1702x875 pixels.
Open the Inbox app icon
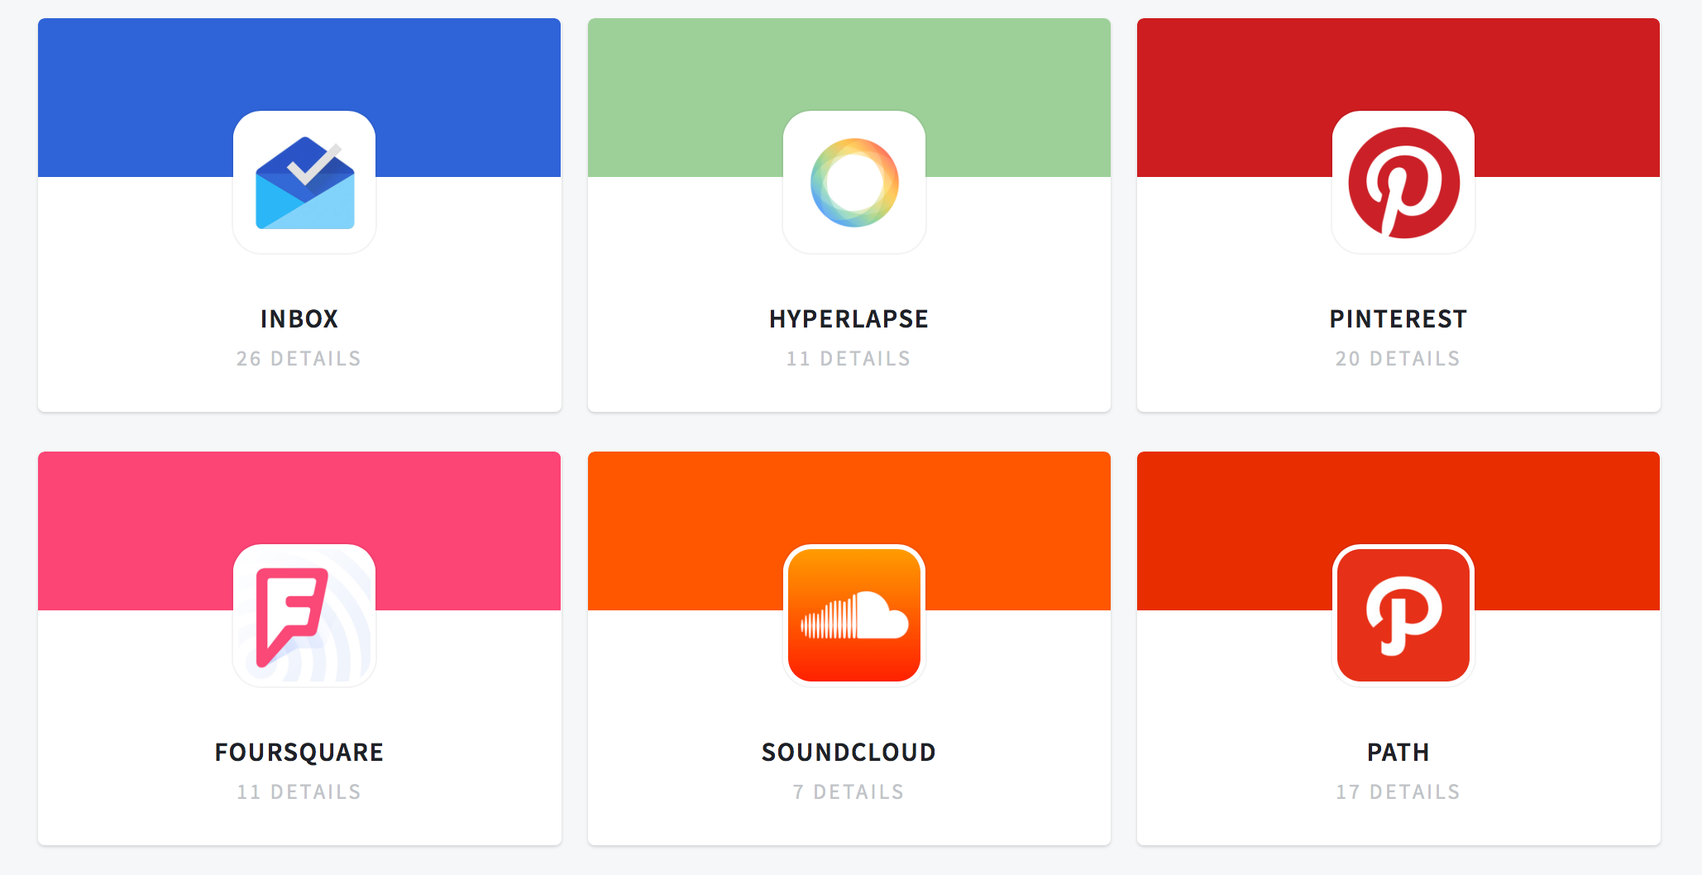click(x=304, y=182)
